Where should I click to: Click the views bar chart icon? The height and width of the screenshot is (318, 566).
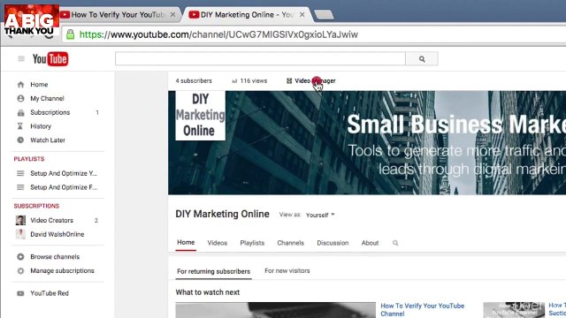(x=234, y=81)
